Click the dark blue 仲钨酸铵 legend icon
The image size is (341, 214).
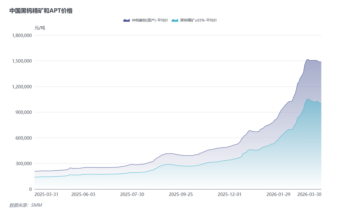pyautogui.click(x=127, y=20)
